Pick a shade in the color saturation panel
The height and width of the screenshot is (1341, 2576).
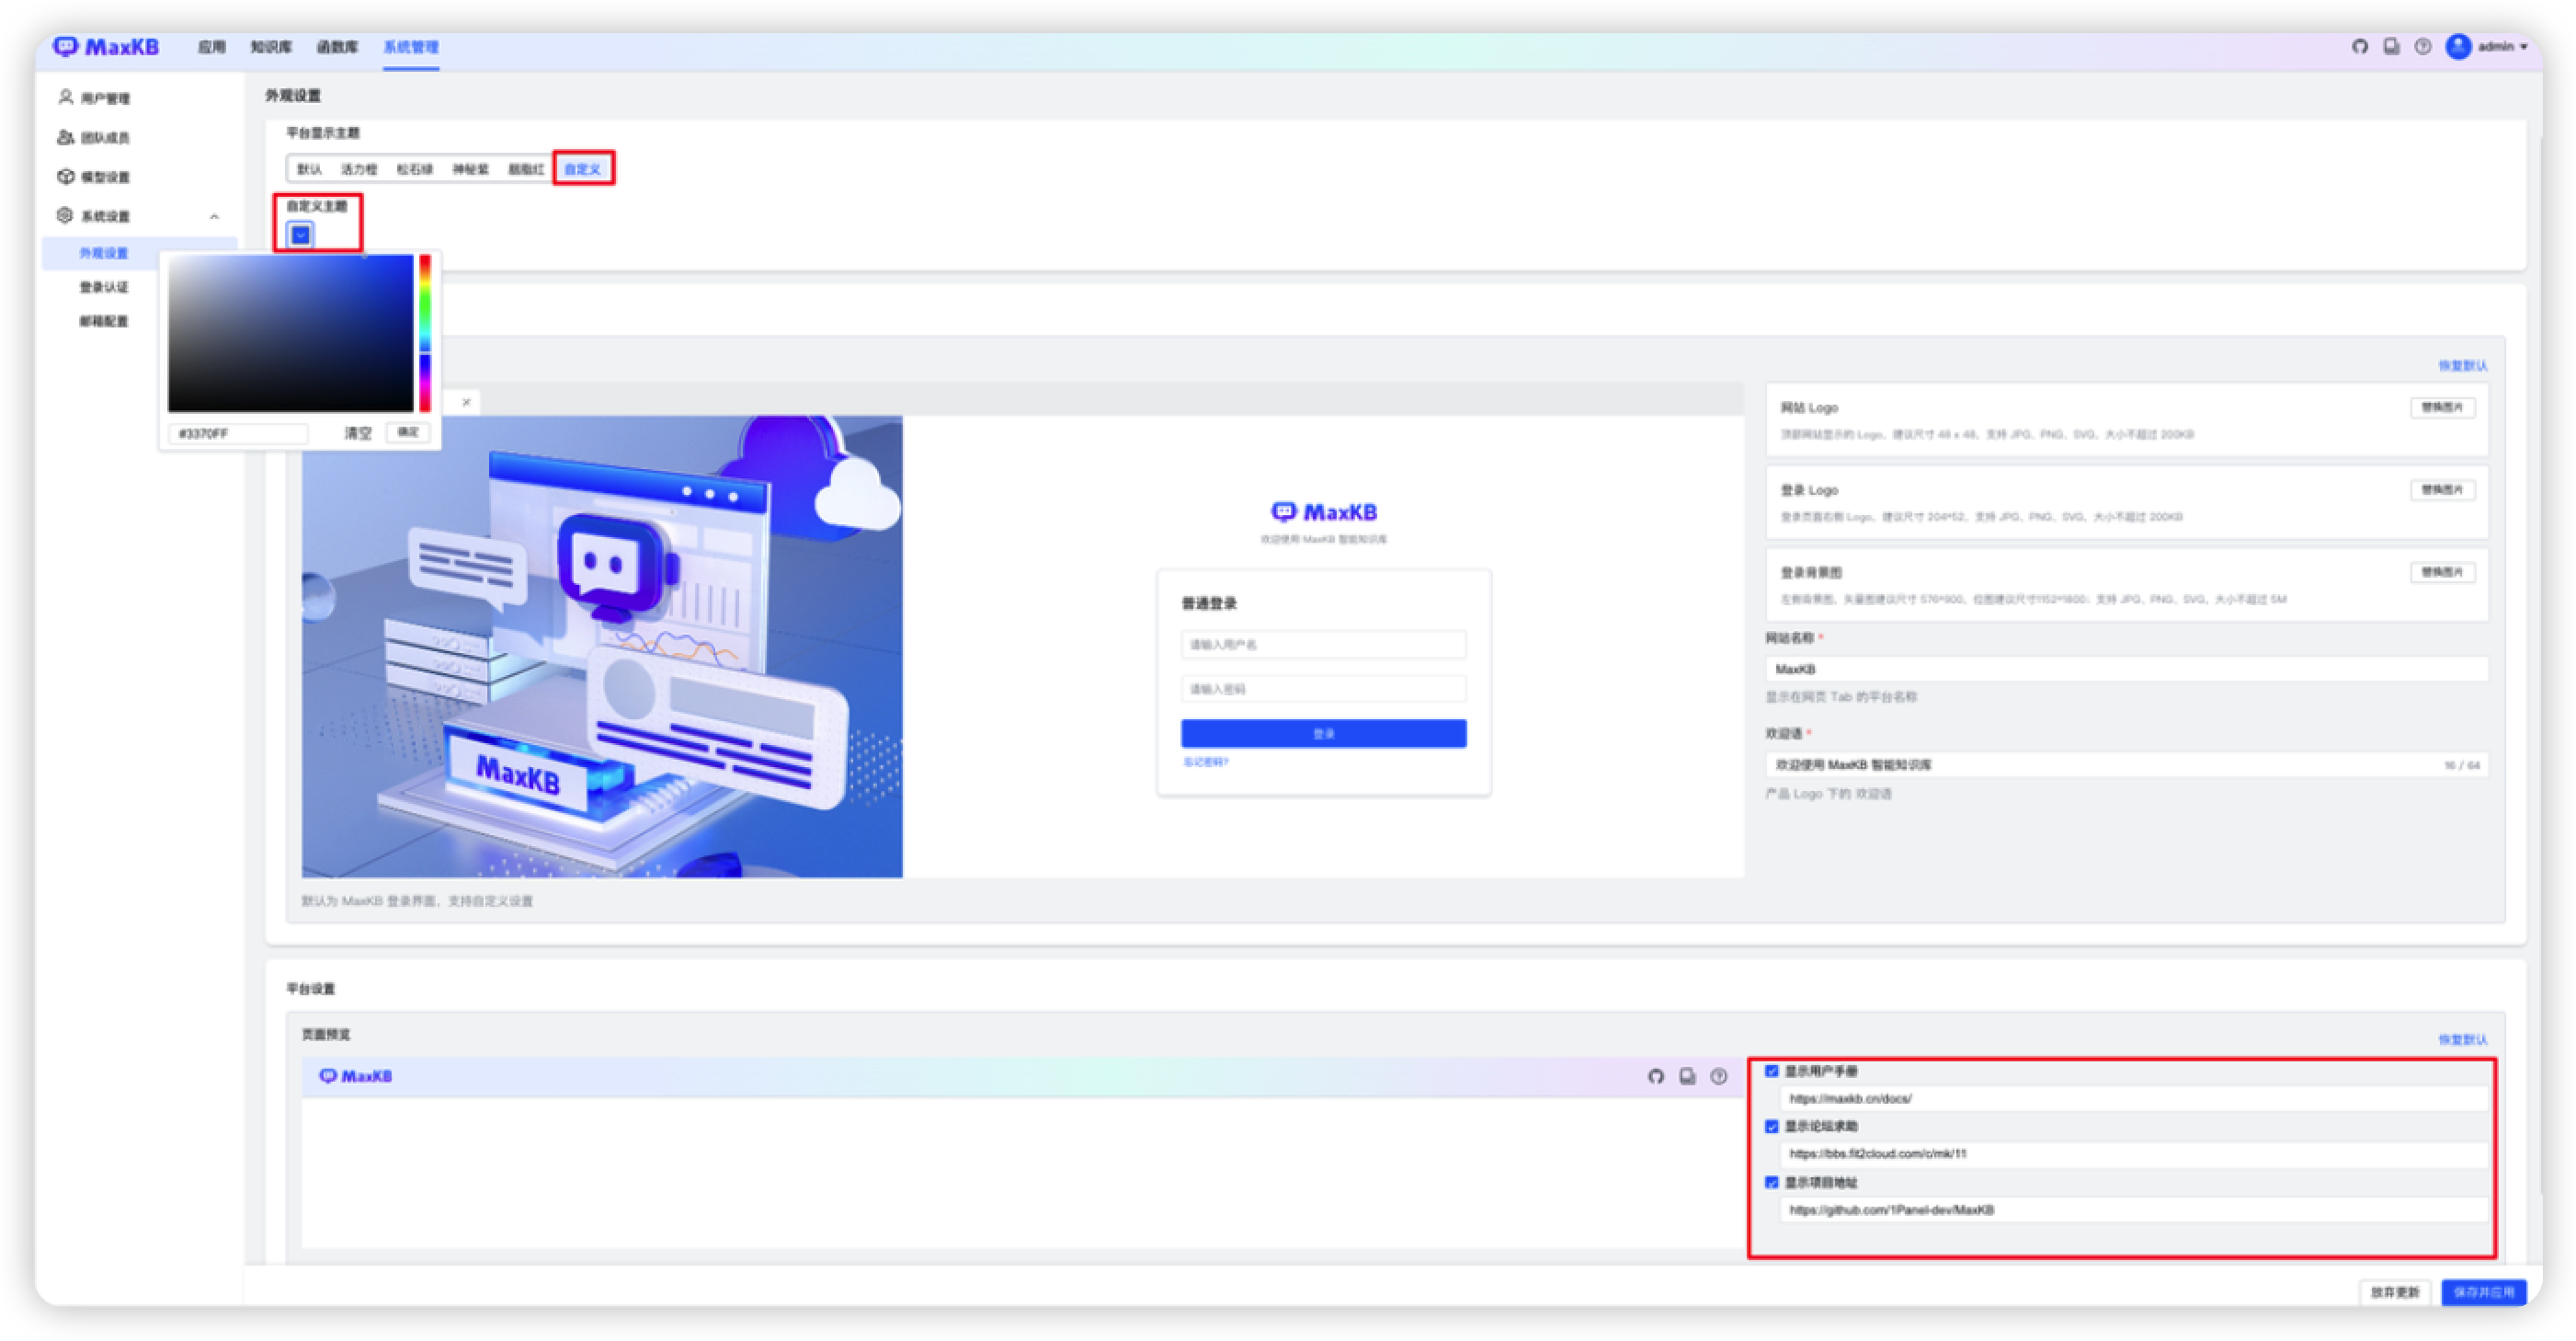pos(291,332)
